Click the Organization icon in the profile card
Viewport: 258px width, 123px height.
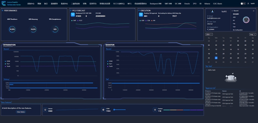pos(208,27)
